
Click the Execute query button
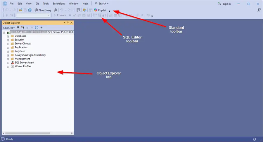(x=60, y=15)
